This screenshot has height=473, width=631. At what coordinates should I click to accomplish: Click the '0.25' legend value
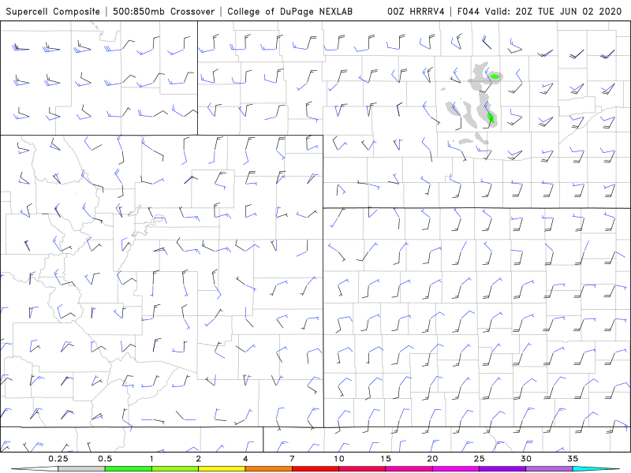tap(58, 459)
